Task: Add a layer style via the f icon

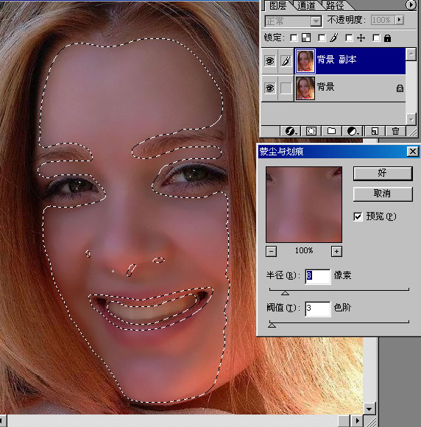Action: click(x=290, y=131)
